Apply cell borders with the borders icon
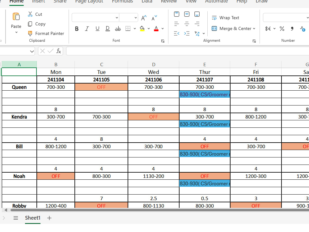This screenshot has height=232, width=309. [x=128, y=28]
